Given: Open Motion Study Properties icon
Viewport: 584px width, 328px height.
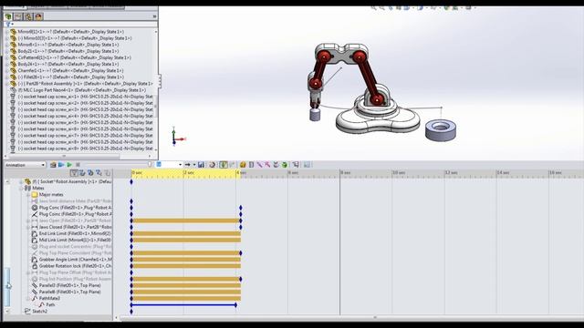Looking at the screenshot, I should 307,164.
